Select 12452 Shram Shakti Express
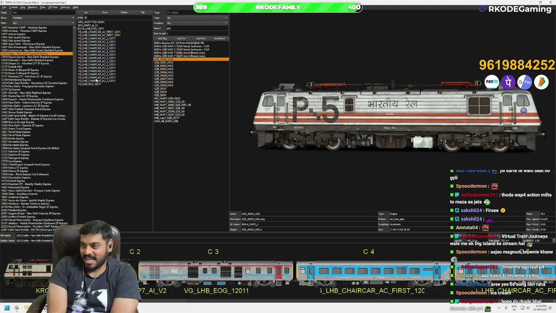 pyautogui.click(x=37, y=113)
